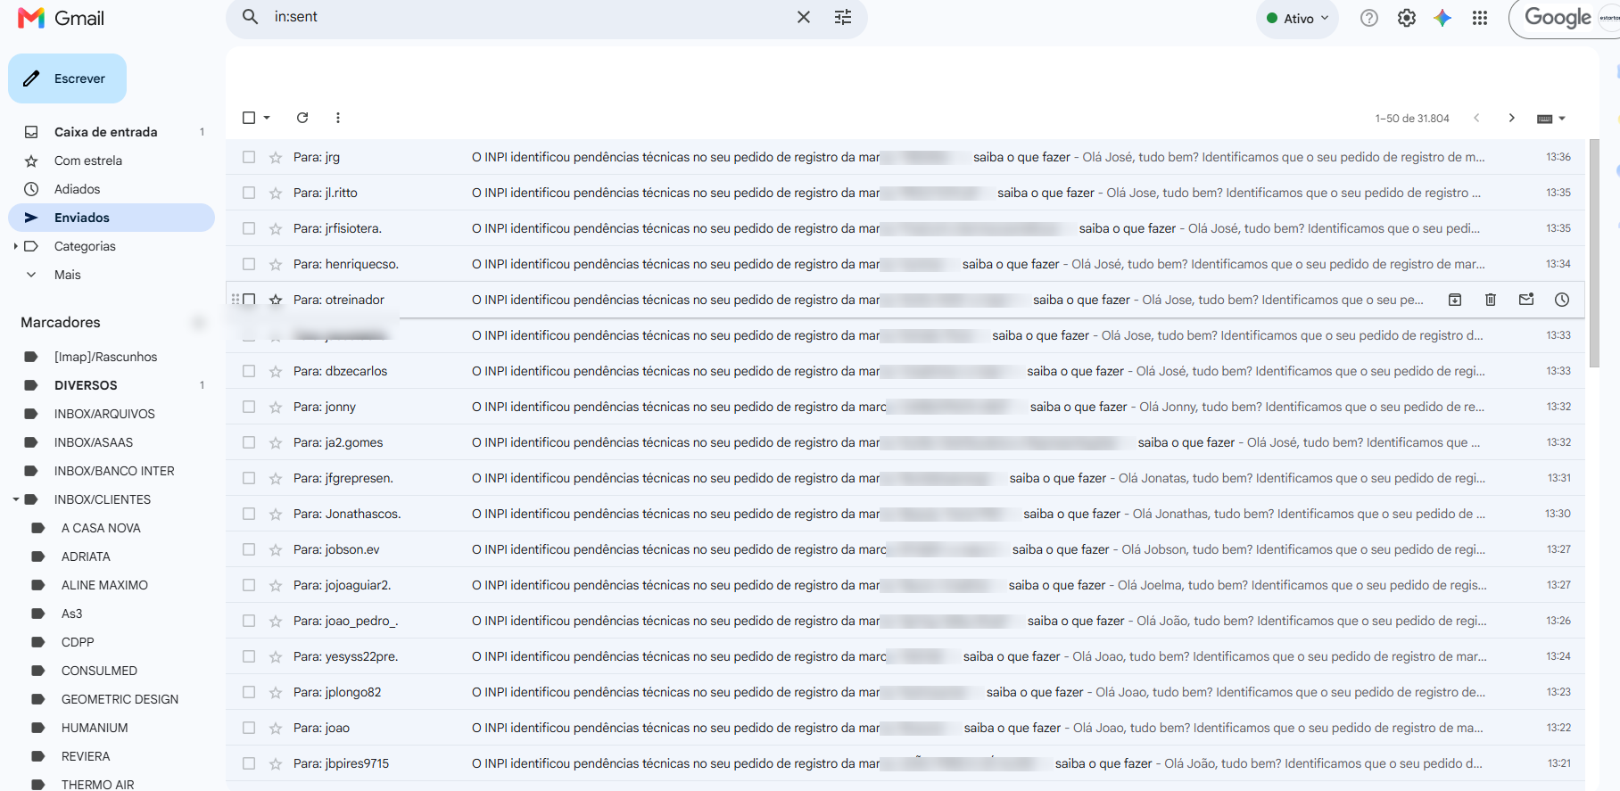Clear the in:sent search with the X

[x=804, y=17]
